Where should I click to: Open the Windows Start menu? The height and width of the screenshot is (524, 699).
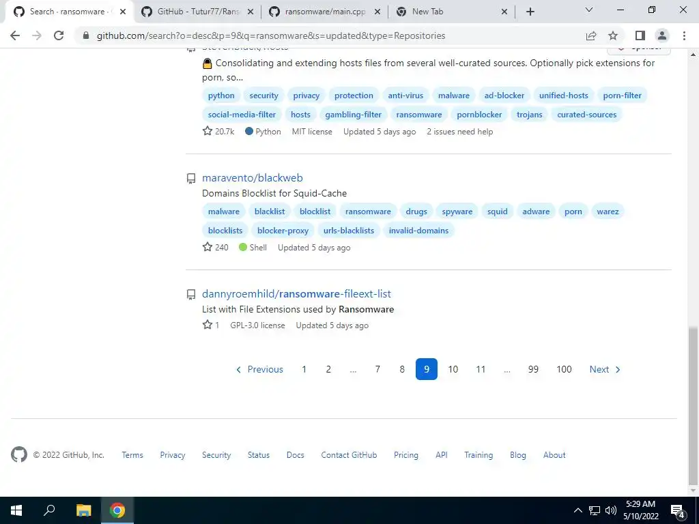tap(16, 510)
